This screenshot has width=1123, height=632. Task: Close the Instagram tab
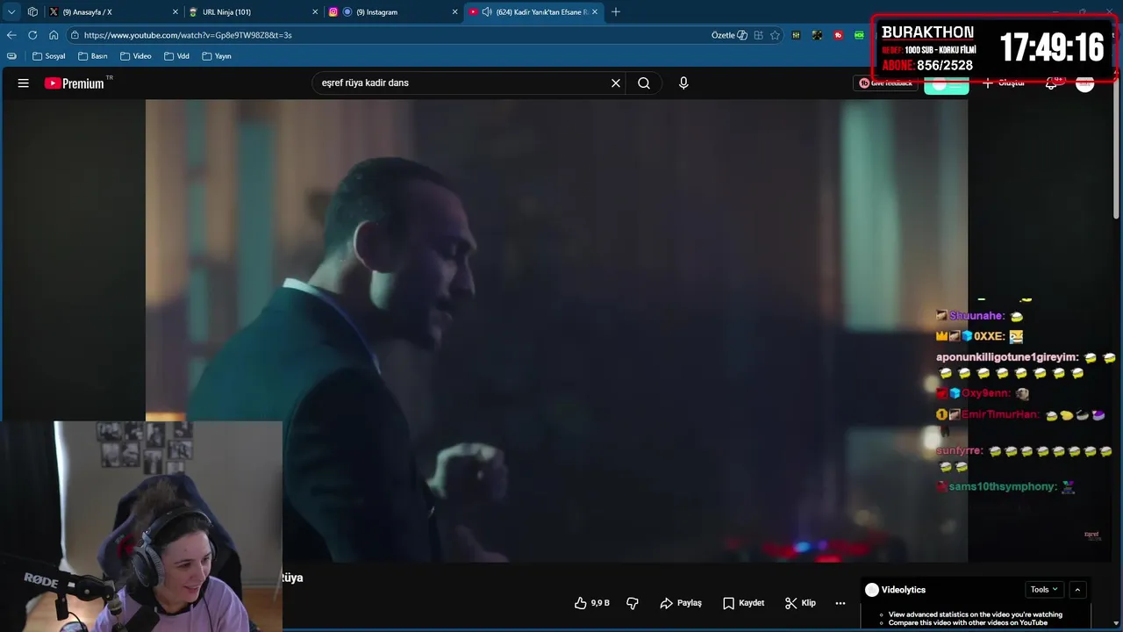coord(455,12)
